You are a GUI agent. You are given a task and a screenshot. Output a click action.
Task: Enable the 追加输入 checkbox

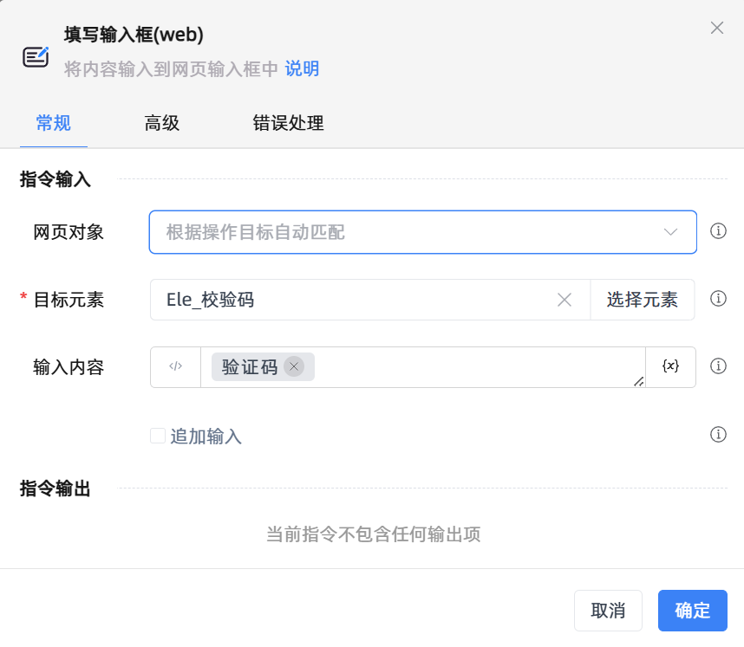(x=157, y=436)
